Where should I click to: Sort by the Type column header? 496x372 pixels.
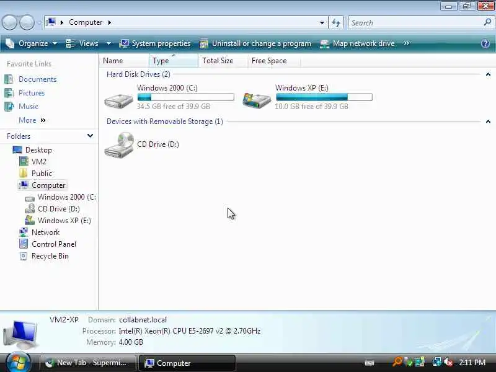(x=174, y=60)
